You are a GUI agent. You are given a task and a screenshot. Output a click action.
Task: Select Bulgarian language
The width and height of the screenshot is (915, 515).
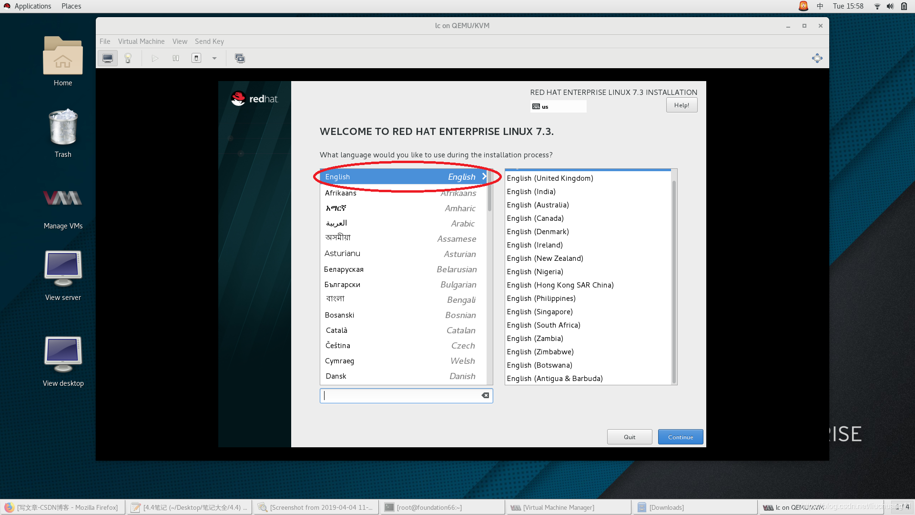coord(403,285)
